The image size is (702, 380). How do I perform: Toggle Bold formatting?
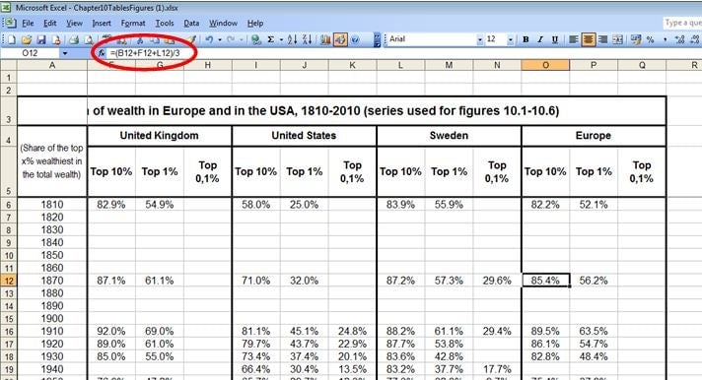[526, 39]
